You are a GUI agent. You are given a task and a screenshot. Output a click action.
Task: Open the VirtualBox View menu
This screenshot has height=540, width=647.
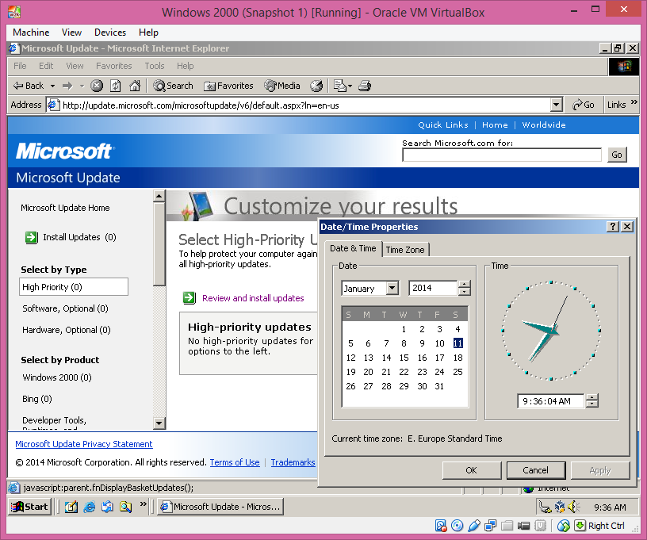tap(71, 33)
